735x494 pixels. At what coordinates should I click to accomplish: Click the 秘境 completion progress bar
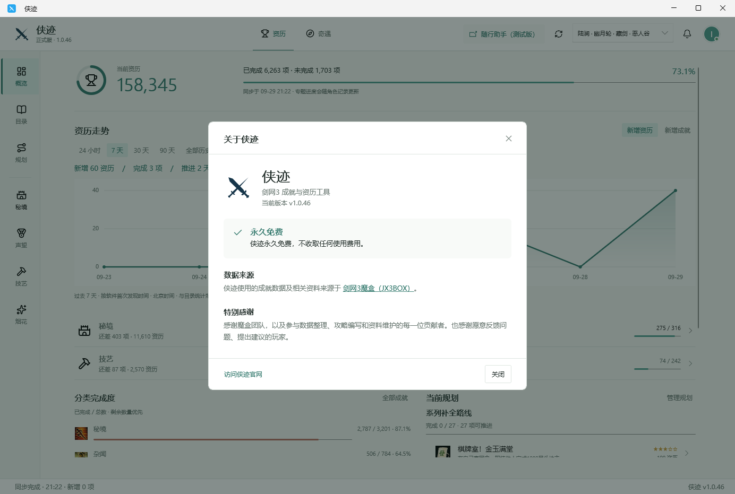coord(223,439)
